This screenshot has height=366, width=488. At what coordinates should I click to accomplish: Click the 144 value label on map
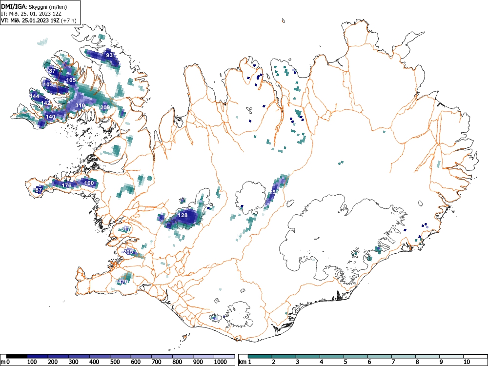coord(35,97)
